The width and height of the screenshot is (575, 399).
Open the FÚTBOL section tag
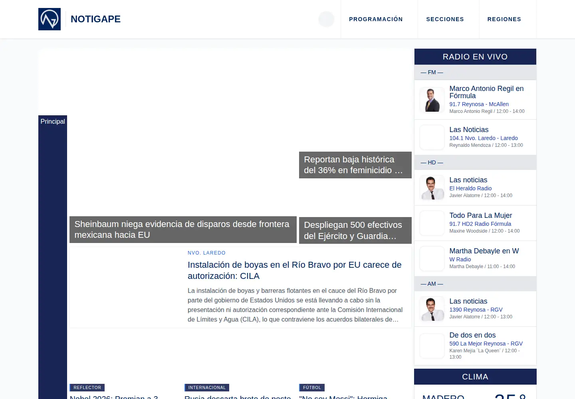tap(312, 387)
